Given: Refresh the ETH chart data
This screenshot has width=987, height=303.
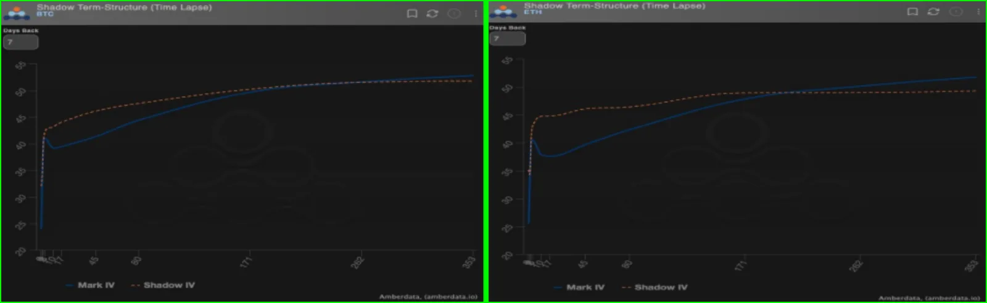Looking at the screenshot, I should [x=933, y=12].
